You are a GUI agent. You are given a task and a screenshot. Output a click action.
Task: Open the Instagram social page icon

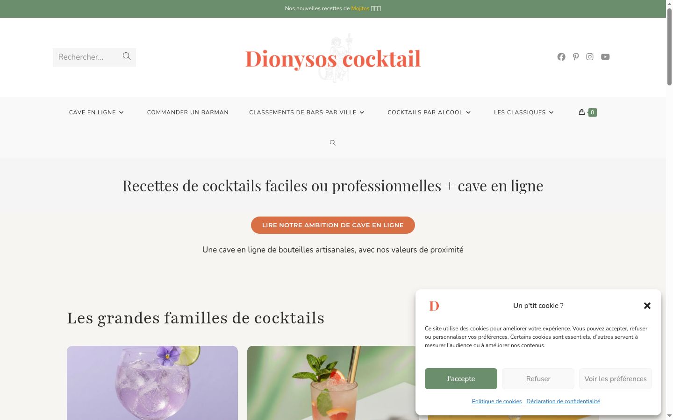590,57
